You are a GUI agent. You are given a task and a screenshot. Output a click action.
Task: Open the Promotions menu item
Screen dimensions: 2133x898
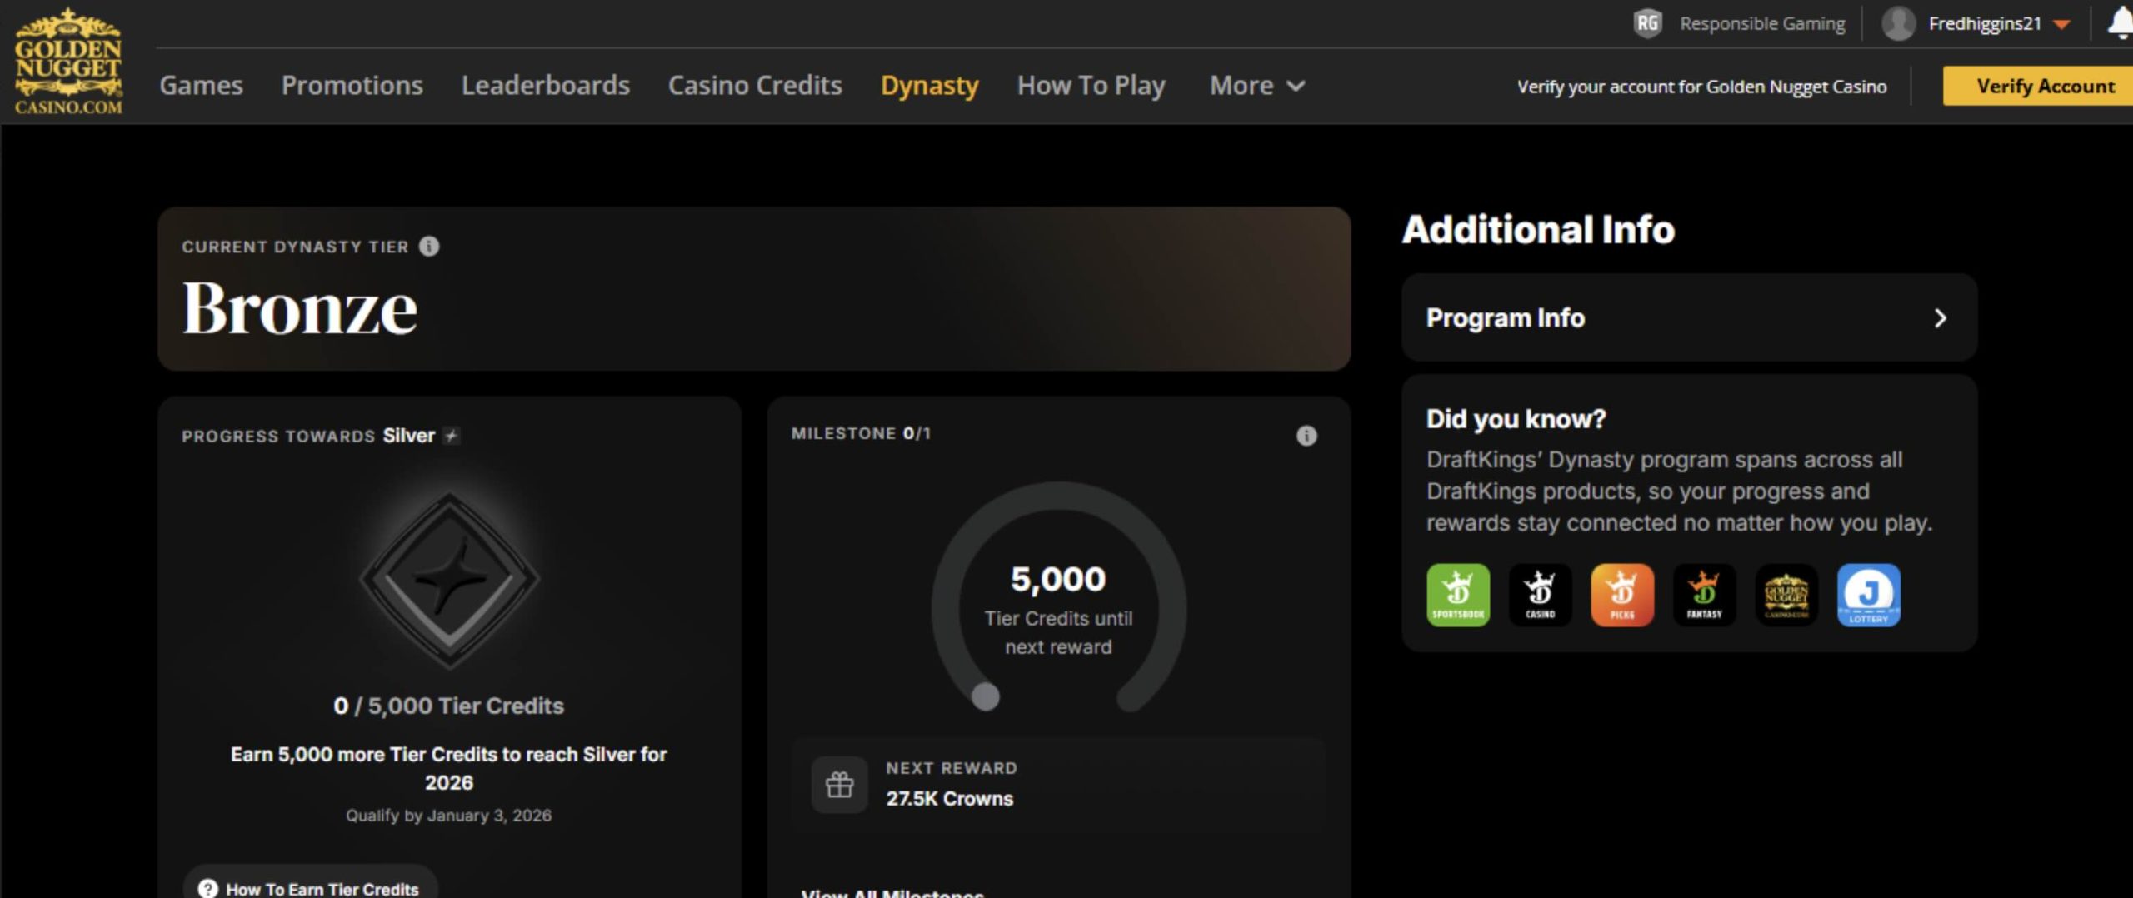(352, 85)
